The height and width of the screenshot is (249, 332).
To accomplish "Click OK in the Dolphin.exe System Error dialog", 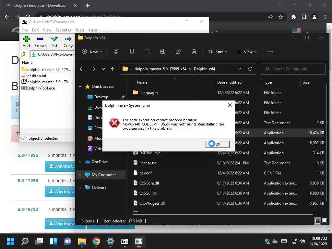I will (x=218, y=144).
